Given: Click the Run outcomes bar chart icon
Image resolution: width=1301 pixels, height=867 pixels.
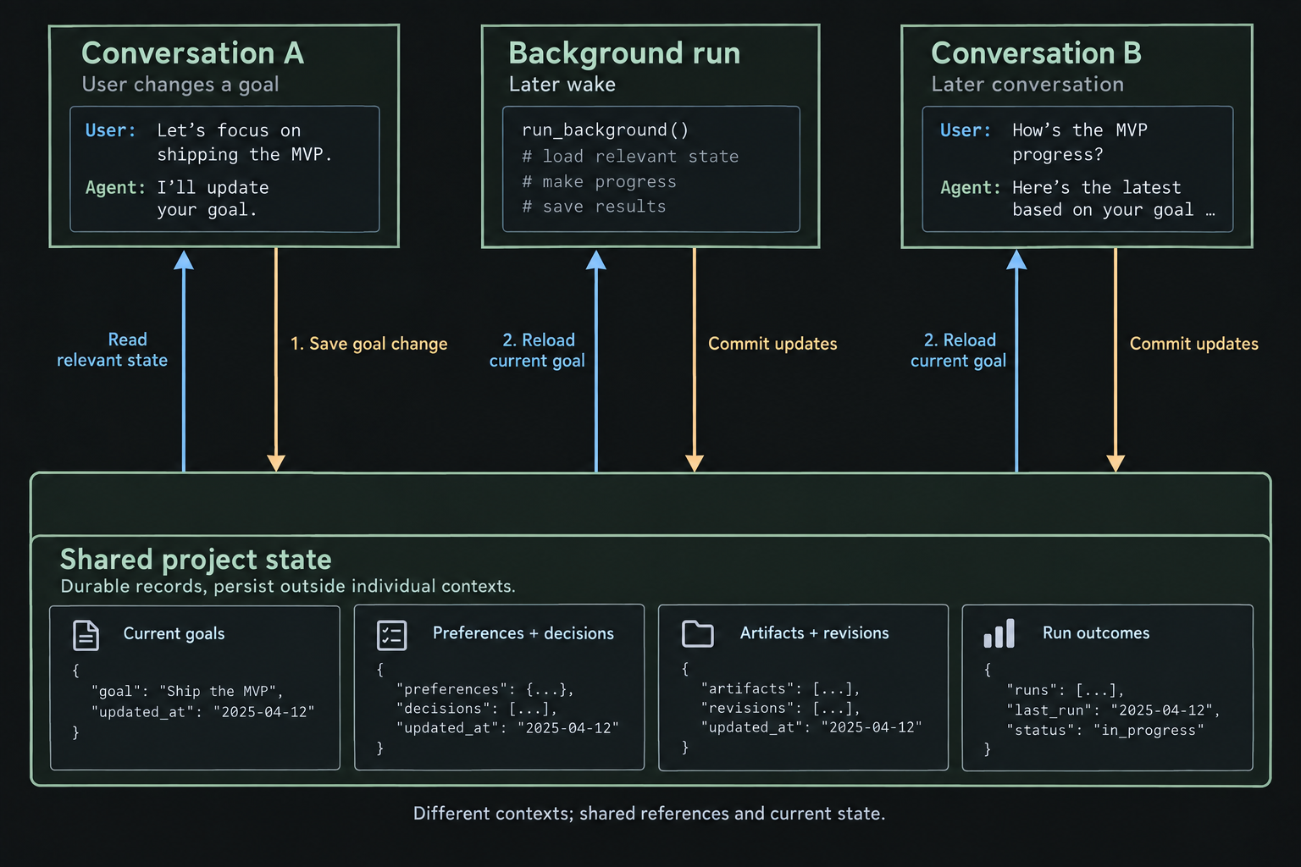Looking at the screenshot, I should click(999, 633).
